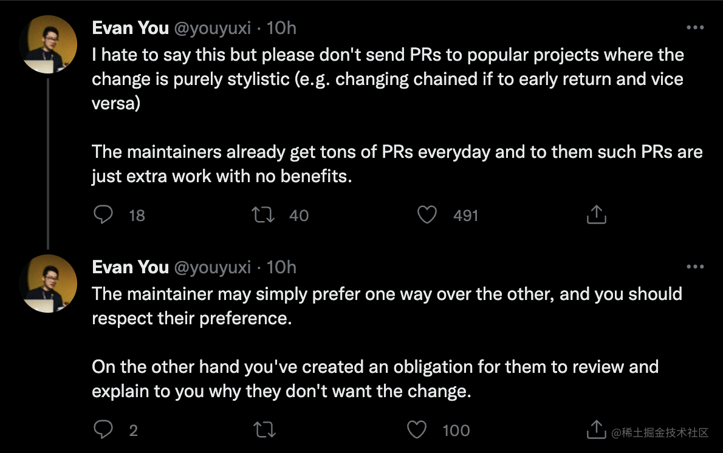
Task: Like the second tweet with 100 likes
Action: tap(416, 429)
